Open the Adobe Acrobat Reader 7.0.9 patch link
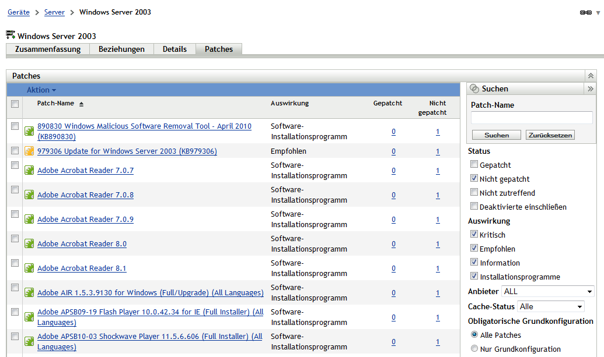Screen dimensions: 604x357 click(x=82, y=219)
